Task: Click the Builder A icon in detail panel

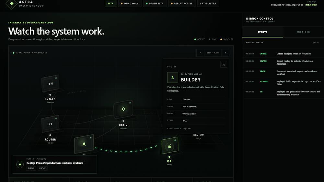Action: 173,78
